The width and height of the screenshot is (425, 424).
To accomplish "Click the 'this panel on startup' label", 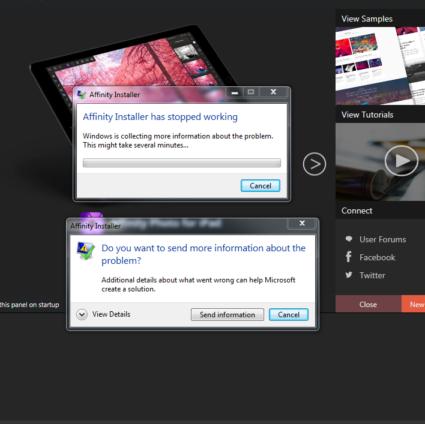I will (29, 305).
